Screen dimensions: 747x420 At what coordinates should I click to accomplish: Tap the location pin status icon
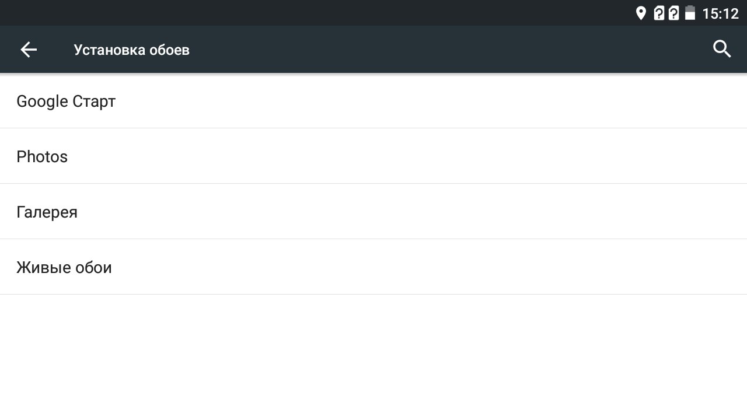click(641, 13)
